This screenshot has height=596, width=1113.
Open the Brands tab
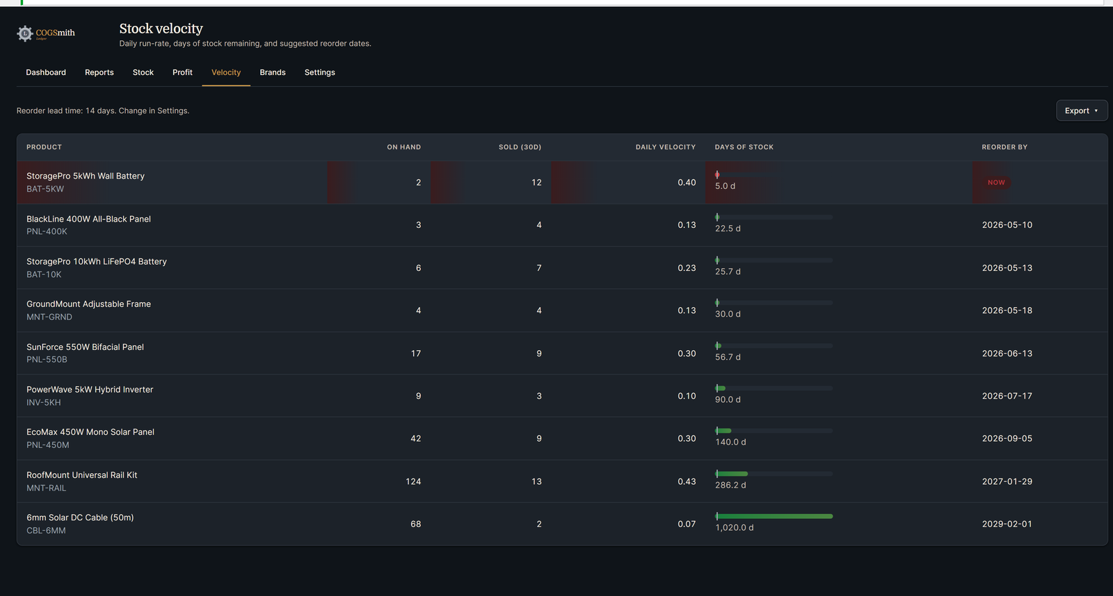tap(273, 72)
